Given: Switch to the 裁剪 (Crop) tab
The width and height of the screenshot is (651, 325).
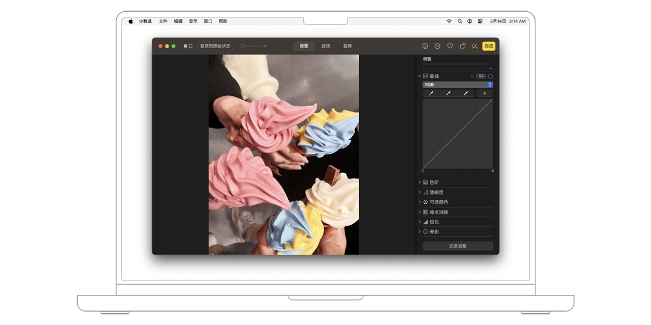Looking at the screenshot, I should pyautogui.click(x=347, y=46).
